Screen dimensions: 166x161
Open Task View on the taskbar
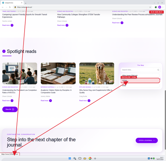80,158
